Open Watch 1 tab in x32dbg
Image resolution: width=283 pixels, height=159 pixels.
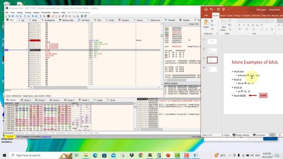coord(84,100)
